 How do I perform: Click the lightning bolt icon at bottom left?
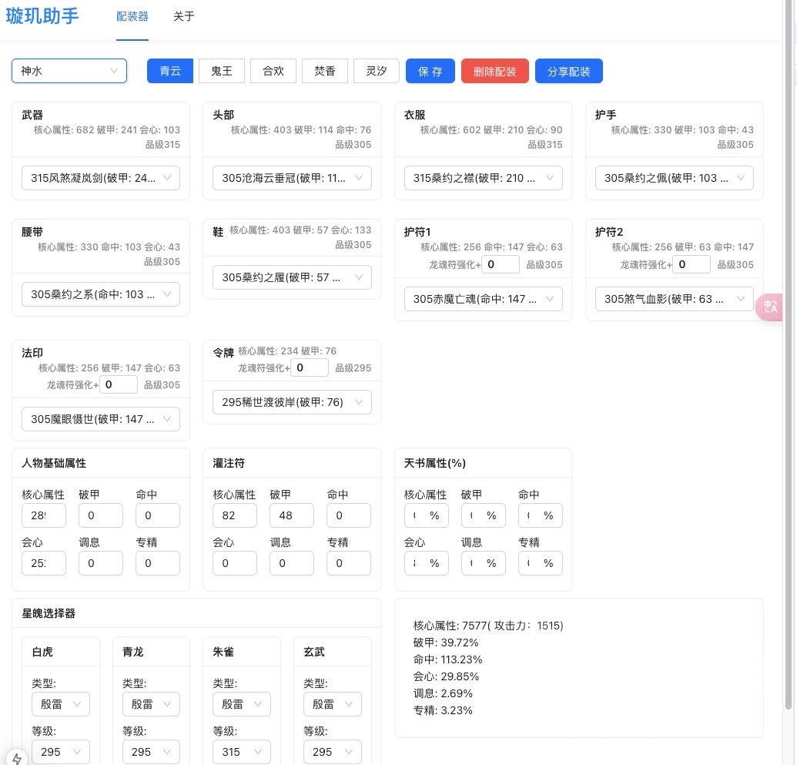point(17,759)
